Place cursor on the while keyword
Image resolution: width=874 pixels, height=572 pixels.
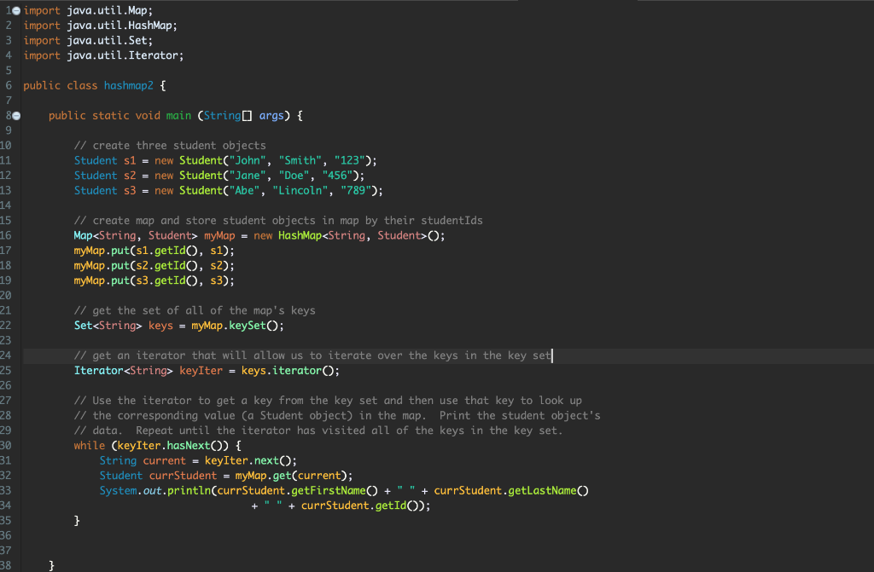click(89, 445)
